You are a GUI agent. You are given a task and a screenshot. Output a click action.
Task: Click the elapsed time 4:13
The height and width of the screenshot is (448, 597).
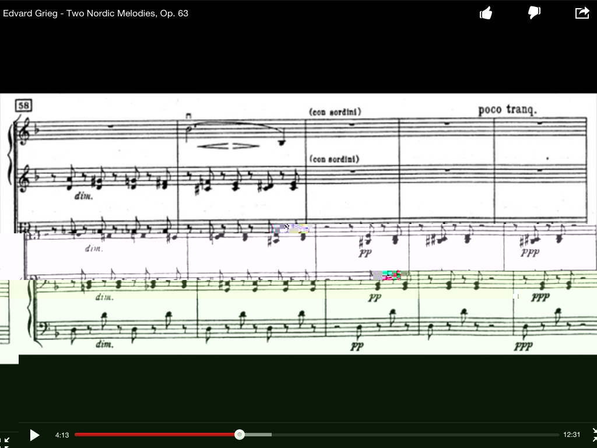(62, 435)
